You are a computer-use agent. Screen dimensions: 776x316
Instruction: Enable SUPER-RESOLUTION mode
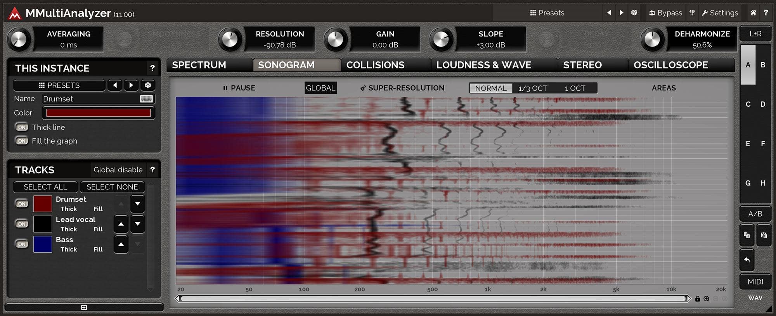click(x=402, y=88)
